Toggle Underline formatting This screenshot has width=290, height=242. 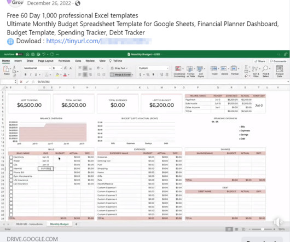coord(36,74)
